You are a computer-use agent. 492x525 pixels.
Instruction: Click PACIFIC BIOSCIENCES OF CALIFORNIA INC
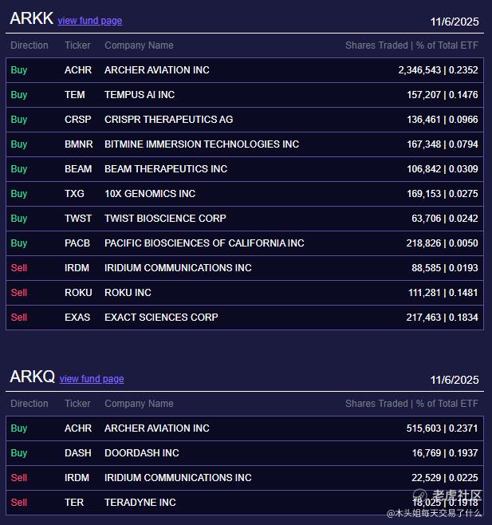coord(204,243)
